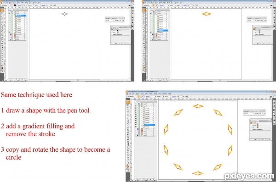Switch to Graphic Styles tab, circle-of-shapes window

(x=263, y=121)
